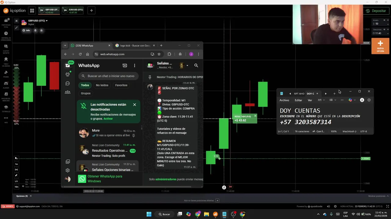Reload the web.whatsapp.com page
The height and width of the screenshot is (219, 391).
(80, 54)
